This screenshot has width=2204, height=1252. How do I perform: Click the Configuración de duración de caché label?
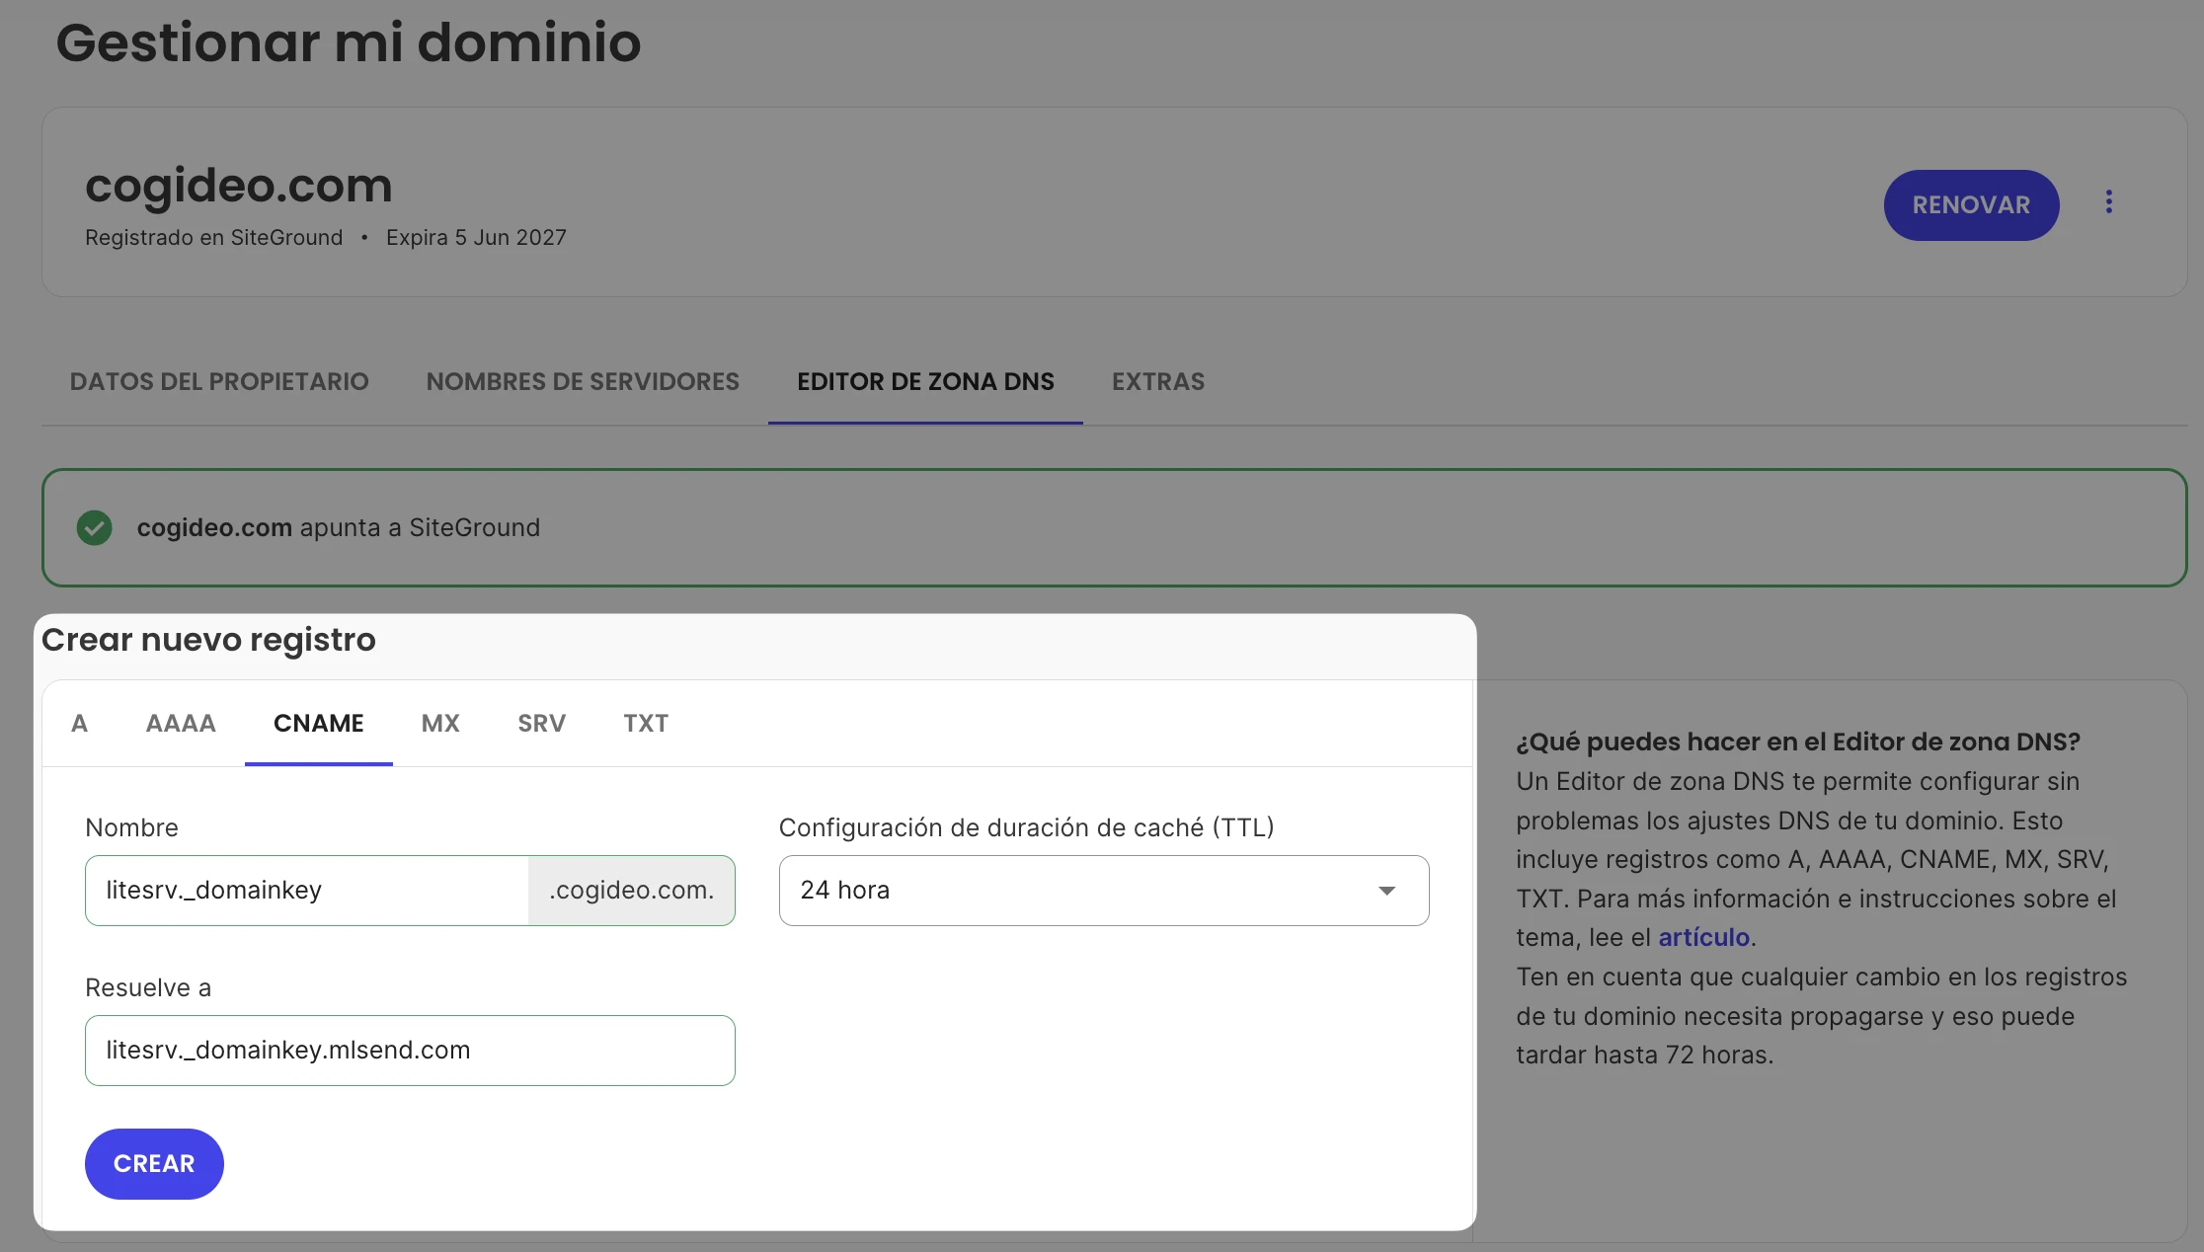click(x=1027, y=827)
